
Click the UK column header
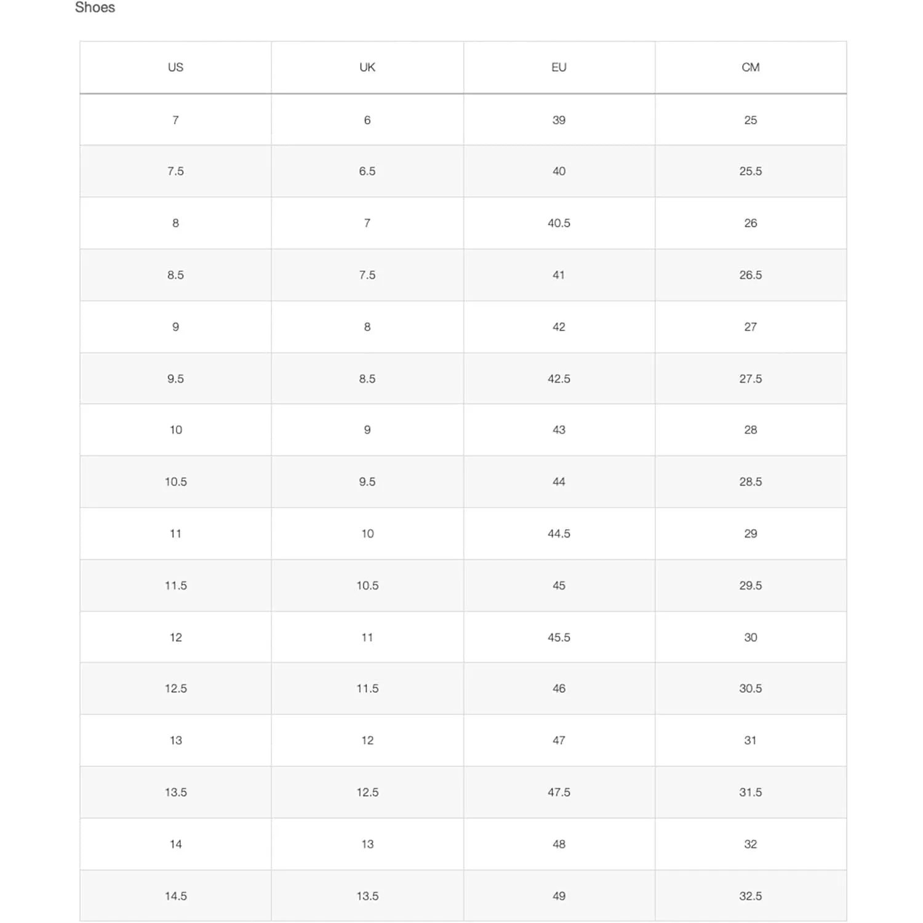[x=367, y=68]
